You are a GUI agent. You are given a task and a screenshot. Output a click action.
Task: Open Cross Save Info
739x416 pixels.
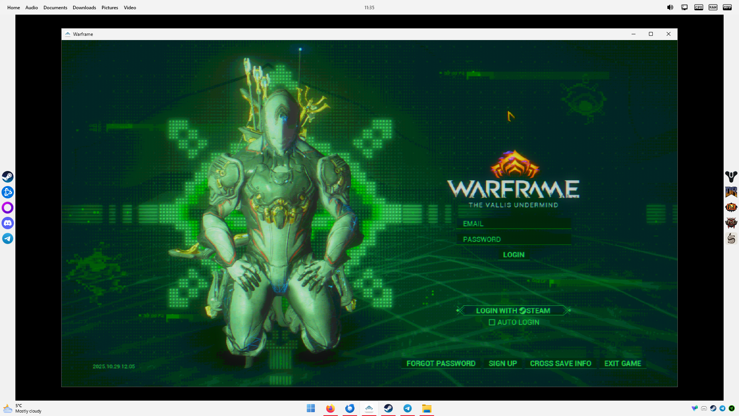(560, 363)
